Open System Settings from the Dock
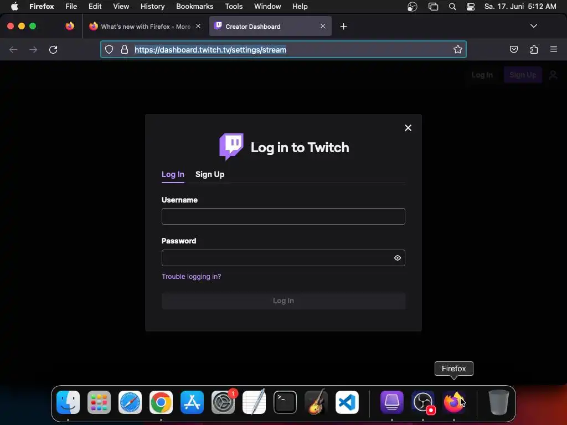The height and width of the screenshot is (425, 567). (223, 402)
